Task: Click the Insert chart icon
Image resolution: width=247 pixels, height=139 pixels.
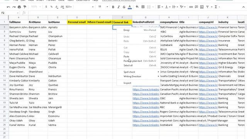Action: pos(202,7)
